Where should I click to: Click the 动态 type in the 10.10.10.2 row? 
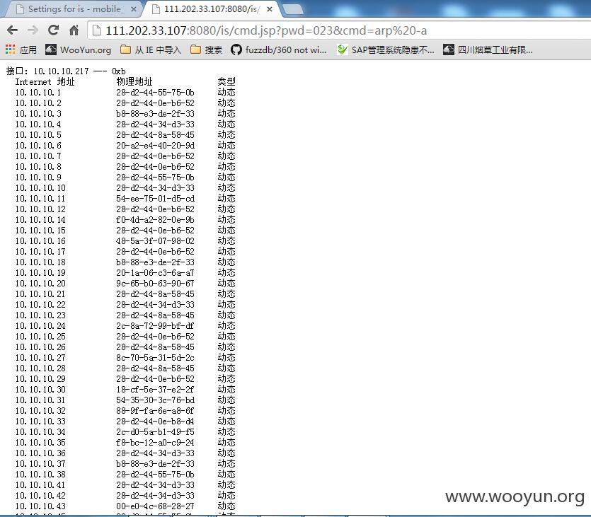(x=226, y=103)
